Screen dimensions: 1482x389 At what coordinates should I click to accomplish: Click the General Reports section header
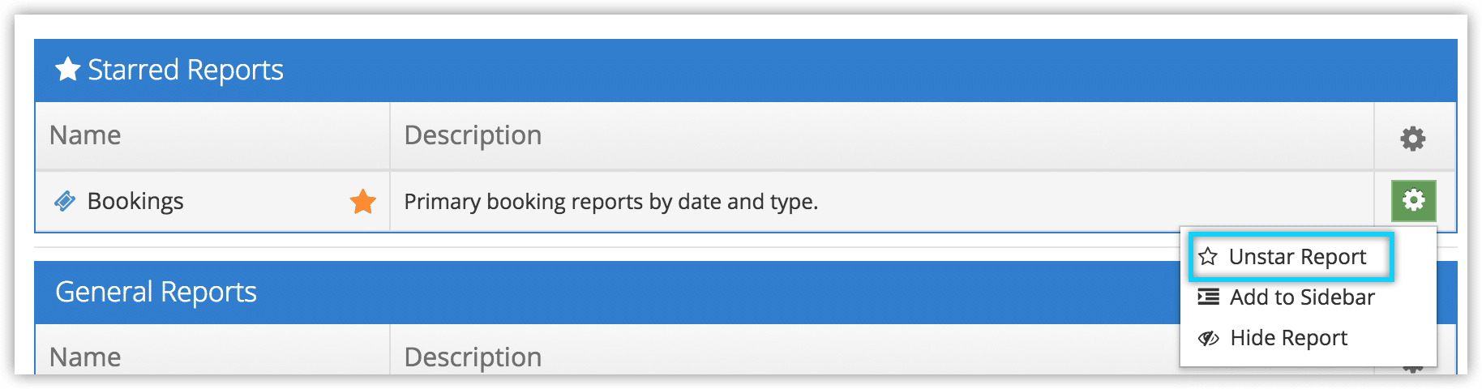tap(156, 292)
